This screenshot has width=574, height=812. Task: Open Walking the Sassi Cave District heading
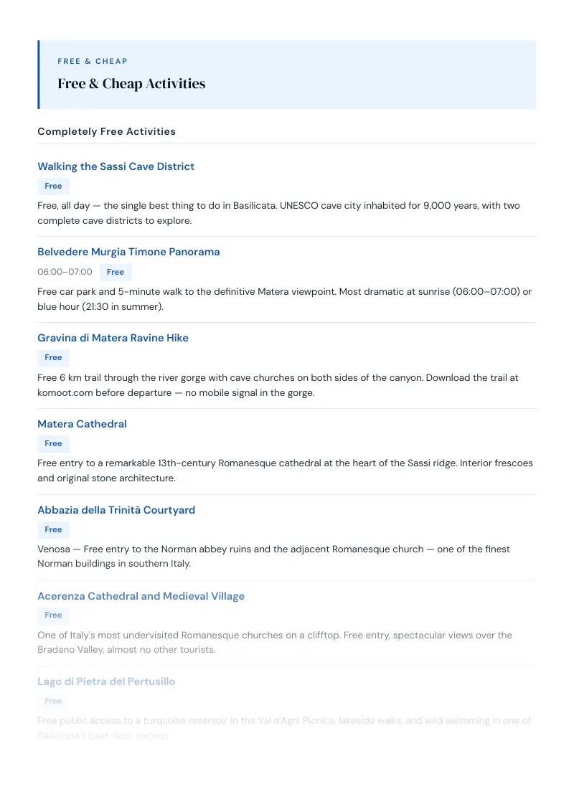click(x=116, y=166)
